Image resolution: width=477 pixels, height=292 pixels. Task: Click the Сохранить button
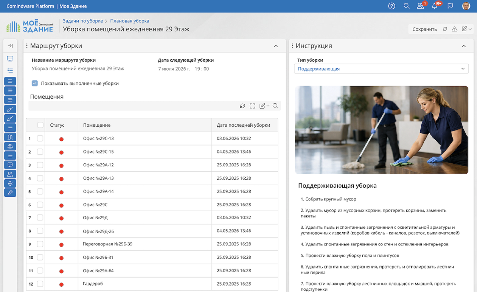click(424, 29)
